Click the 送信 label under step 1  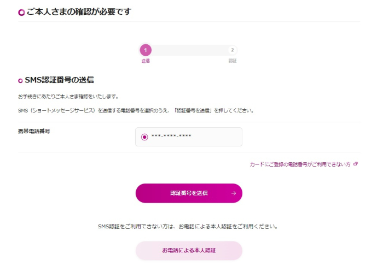pos(146,61)
